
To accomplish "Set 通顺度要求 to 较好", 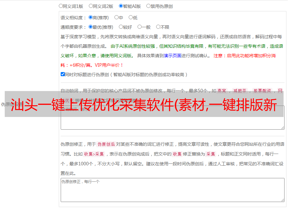I will coord(121,27).
